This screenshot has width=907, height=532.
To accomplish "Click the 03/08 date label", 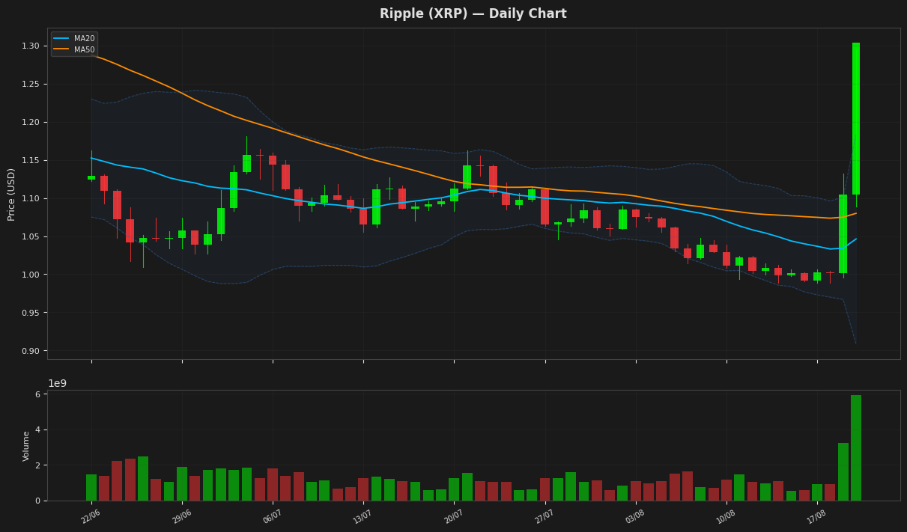I will pyautogui.click(x=634, y=516).
